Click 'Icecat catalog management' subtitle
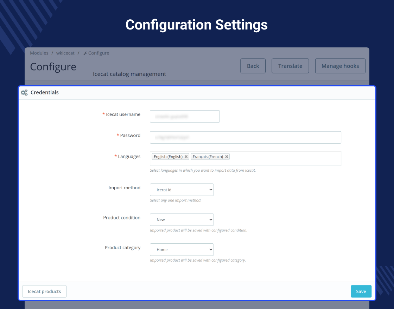Screen dimensions: 394x309 (129, 74)
